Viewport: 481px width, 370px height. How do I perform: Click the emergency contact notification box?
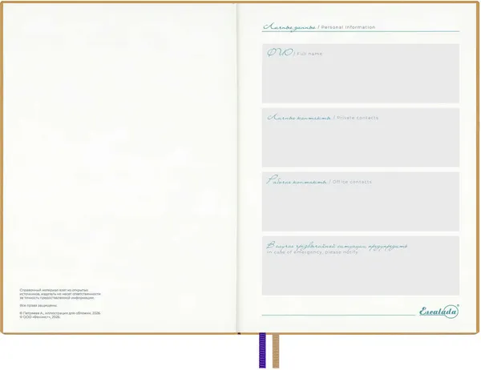361,265
